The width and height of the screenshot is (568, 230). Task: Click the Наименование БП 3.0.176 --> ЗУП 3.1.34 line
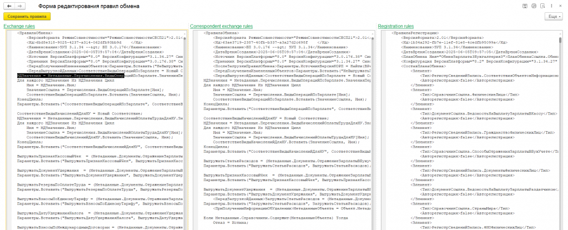pyautogui.click(x=281, y=47)
